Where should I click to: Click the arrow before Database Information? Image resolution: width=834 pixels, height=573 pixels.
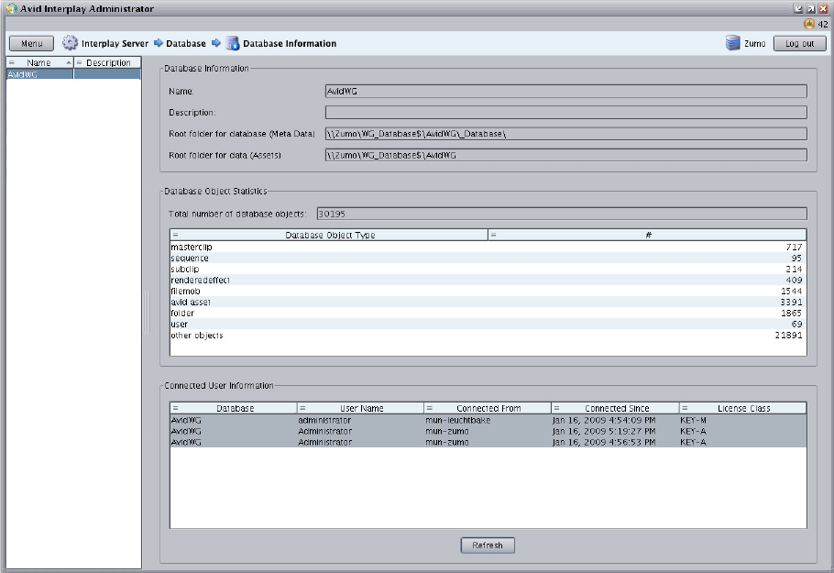pos(216,43)
